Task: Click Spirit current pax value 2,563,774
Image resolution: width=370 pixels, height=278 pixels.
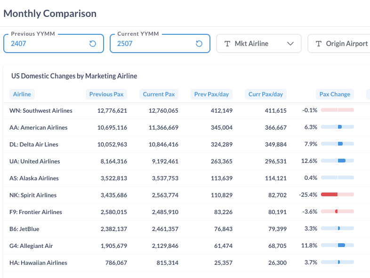Action: [x=165, y=195]
